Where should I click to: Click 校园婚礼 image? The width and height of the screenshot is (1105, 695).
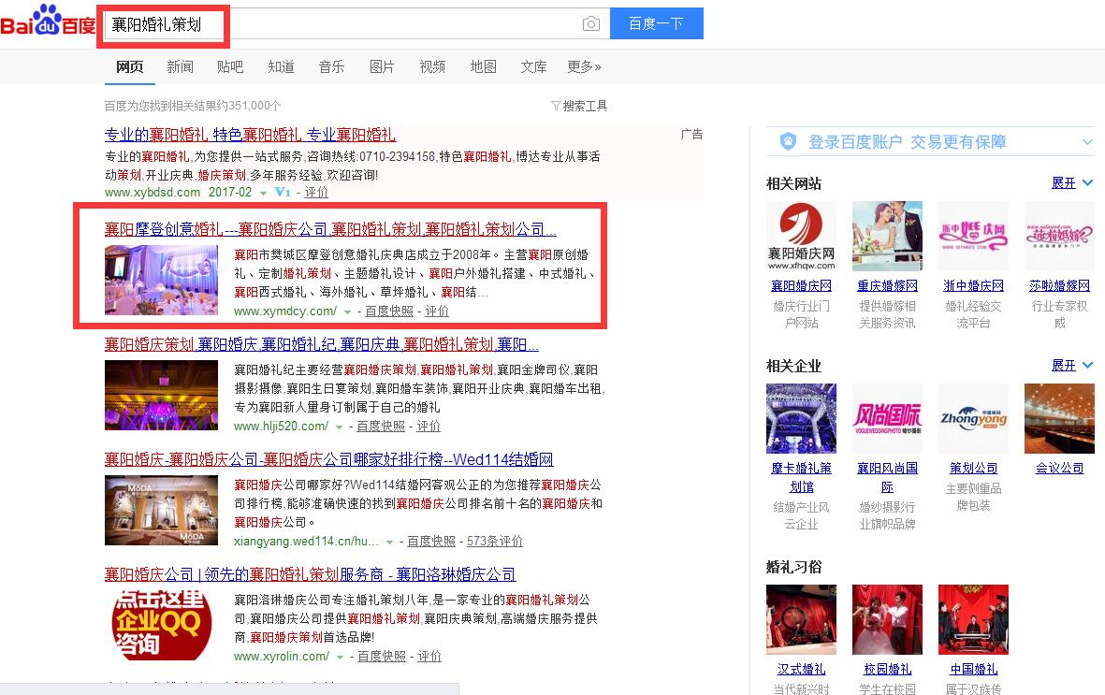[887, 619]
